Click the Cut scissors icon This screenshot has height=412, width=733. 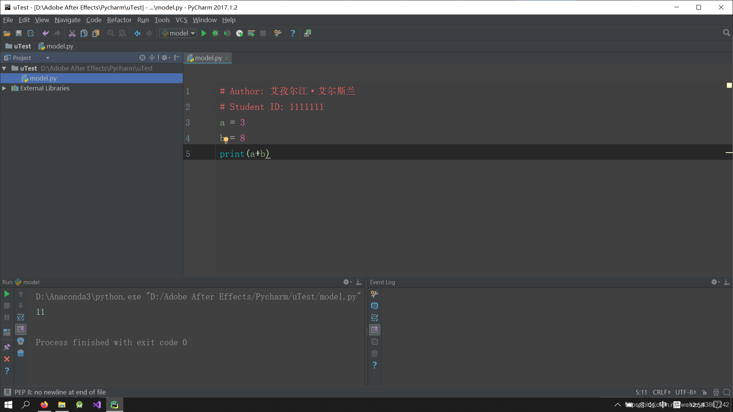pos(72,34)
